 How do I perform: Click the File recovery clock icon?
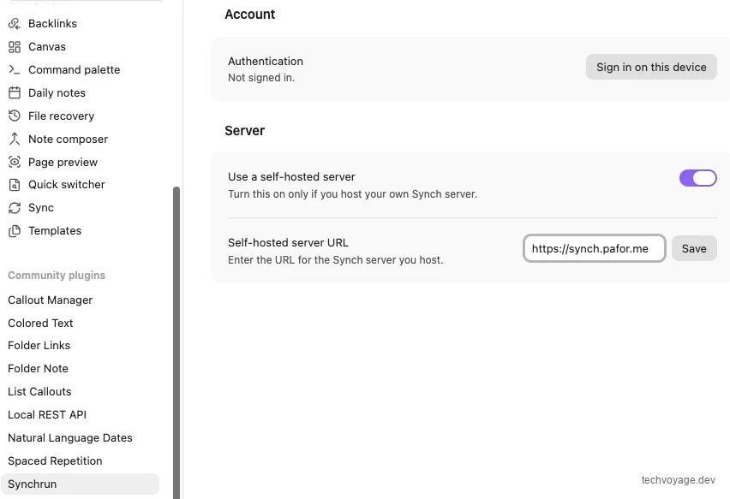15,116
